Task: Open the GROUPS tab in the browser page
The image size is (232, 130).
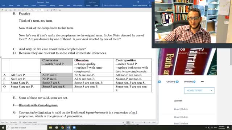Action: (173, 82)
